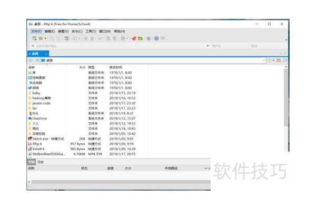Click the transfer pane left scroll arrow
The width and height of the screenshot is (316, 210).
pos(29,182)
